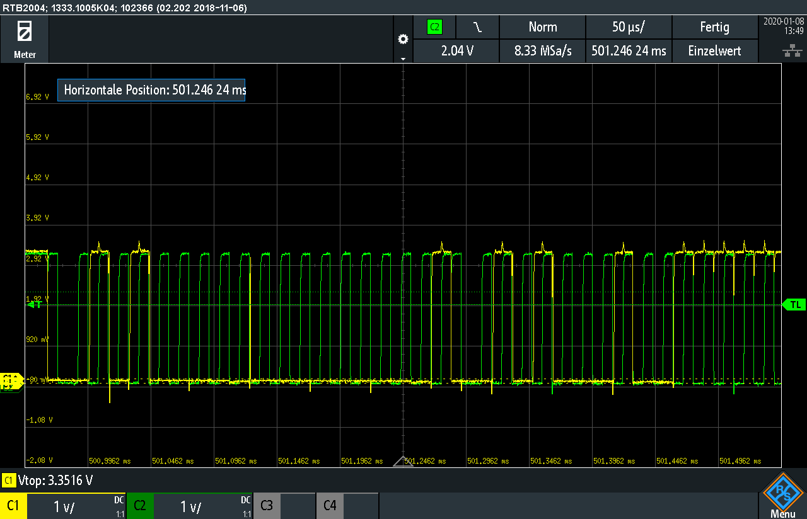Open the R&S Menu icon
Viewport: 807px width, 519px height.
pos(782,496)
